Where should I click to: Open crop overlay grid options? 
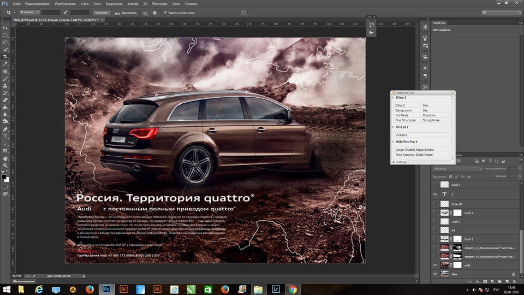tap(145, 12)
